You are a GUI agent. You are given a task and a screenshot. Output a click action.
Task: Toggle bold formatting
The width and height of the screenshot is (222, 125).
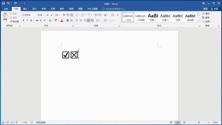tap(23, 20)
